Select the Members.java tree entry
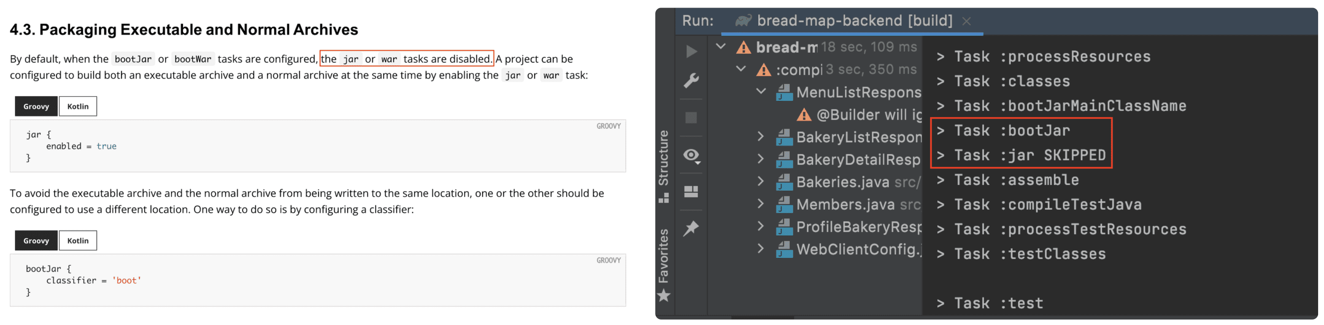The height and width of the screenshot is (325, 1324). pyautogui.click(x=845, y=205)
